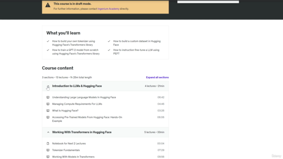The height and width of the screenshot is (159, 283).
Task: Click the What you'll learn heading
Action: pos(63,33)
